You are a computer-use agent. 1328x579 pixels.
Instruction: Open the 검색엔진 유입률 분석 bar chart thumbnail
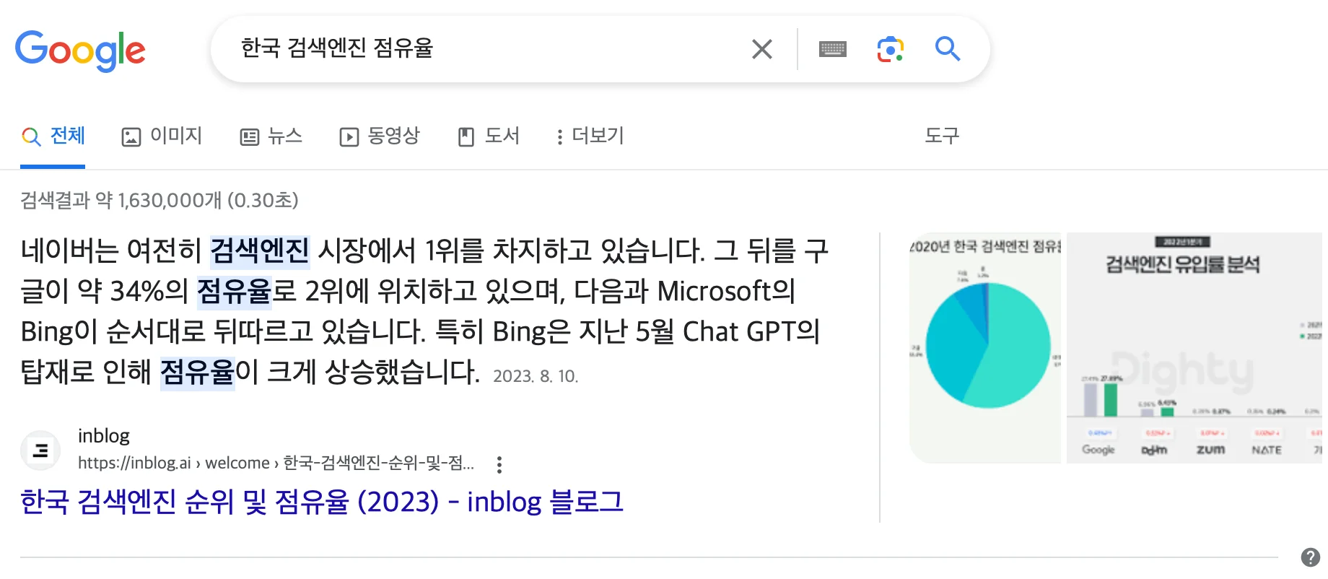point(1194,348)
